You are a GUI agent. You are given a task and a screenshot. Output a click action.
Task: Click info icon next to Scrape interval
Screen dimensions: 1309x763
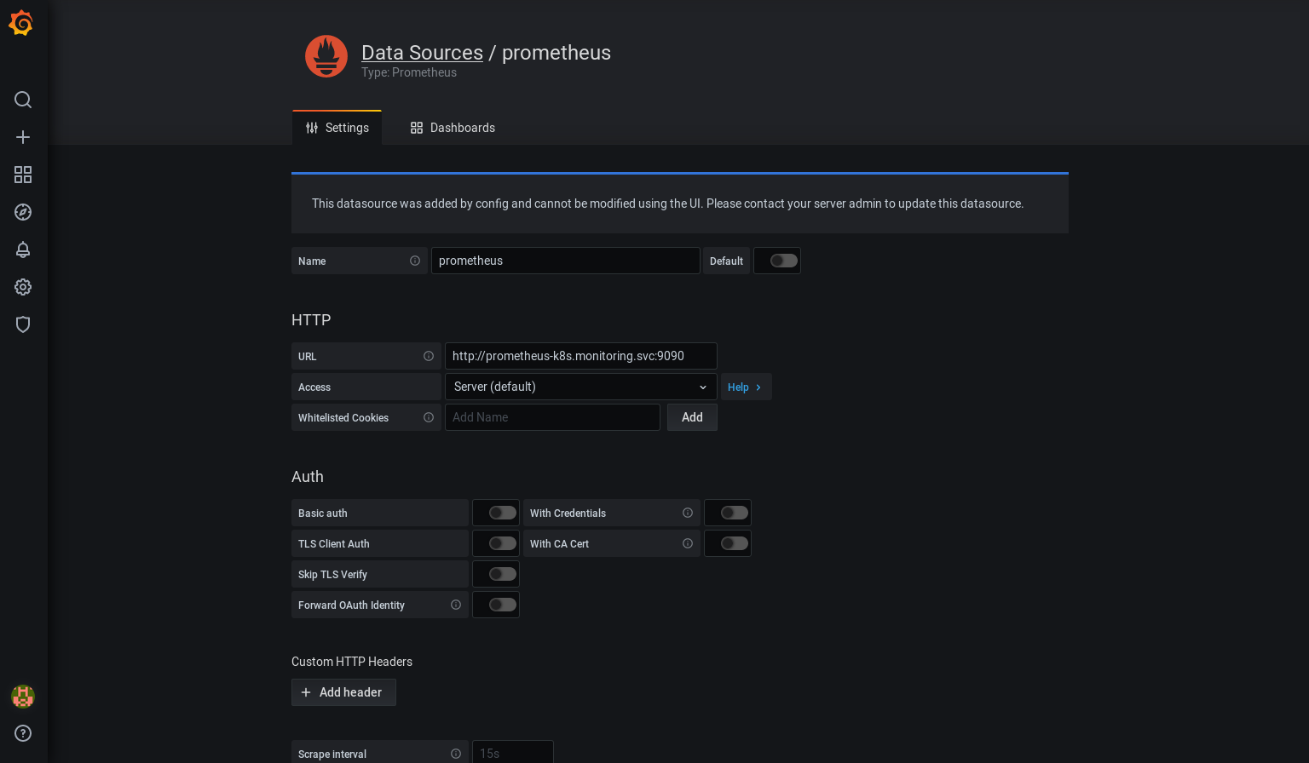click(x=456, y=754)
